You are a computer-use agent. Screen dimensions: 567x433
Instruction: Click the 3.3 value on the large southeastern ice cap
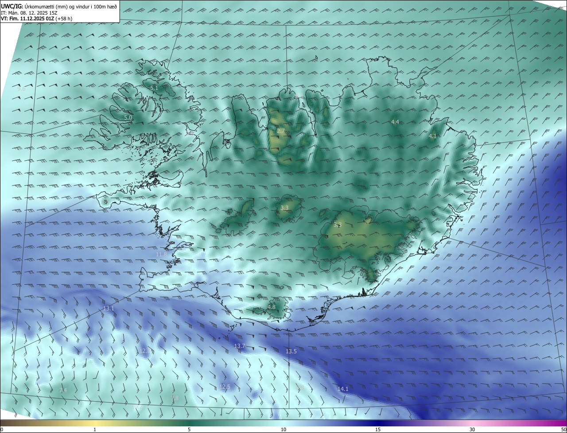[x=337, y=225]
